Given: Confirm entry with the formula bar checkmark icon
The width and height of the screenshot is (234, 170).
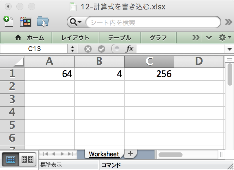Looking at the screenshot, I should click(101, 49).
